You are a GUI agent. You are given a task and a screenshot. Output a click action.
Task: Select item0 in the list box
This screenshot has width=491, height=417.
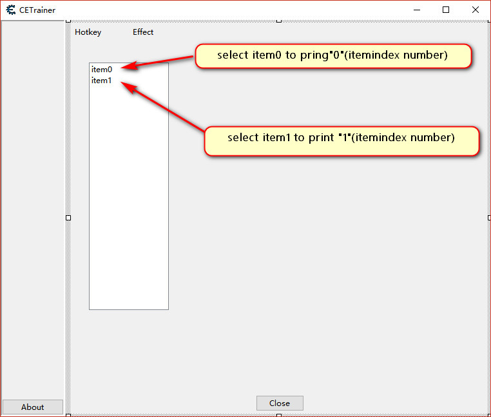pyautogui.click(x=102, y=70)
